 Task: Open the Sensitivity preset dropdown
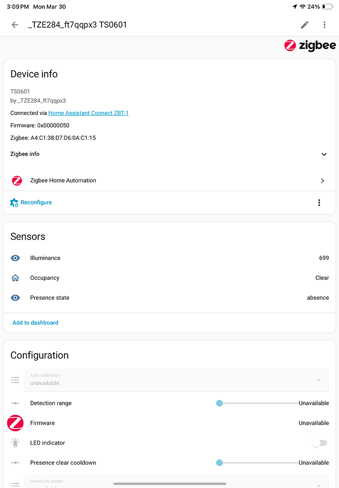click(x=176, y=481)
